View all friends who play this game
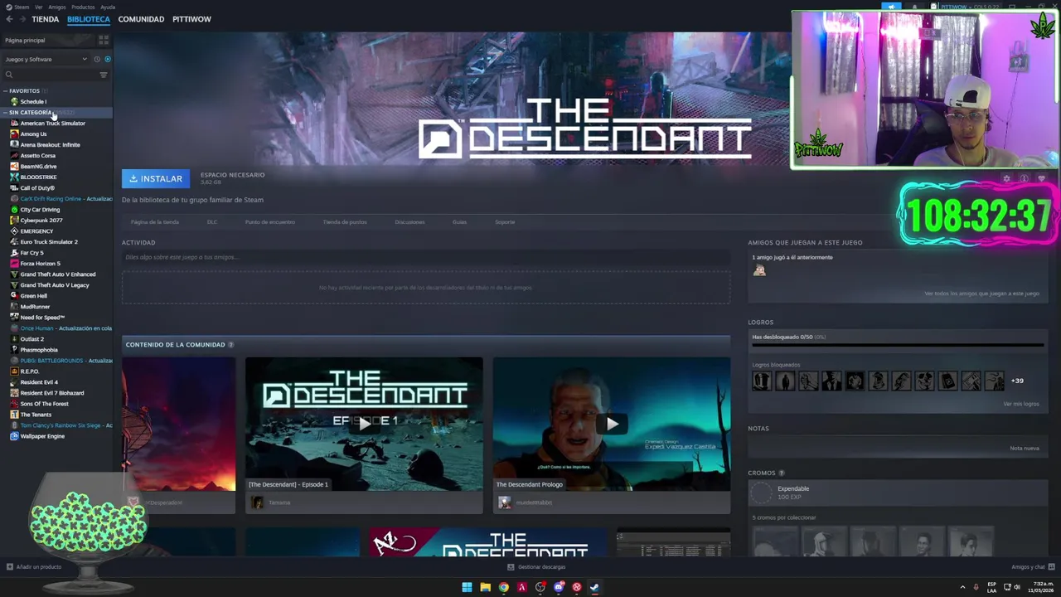 click(981, 294)
